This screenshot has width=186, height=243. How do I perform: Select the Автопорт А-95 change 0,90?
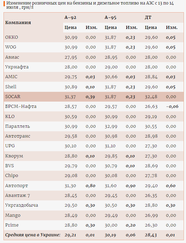click(131, 186)
